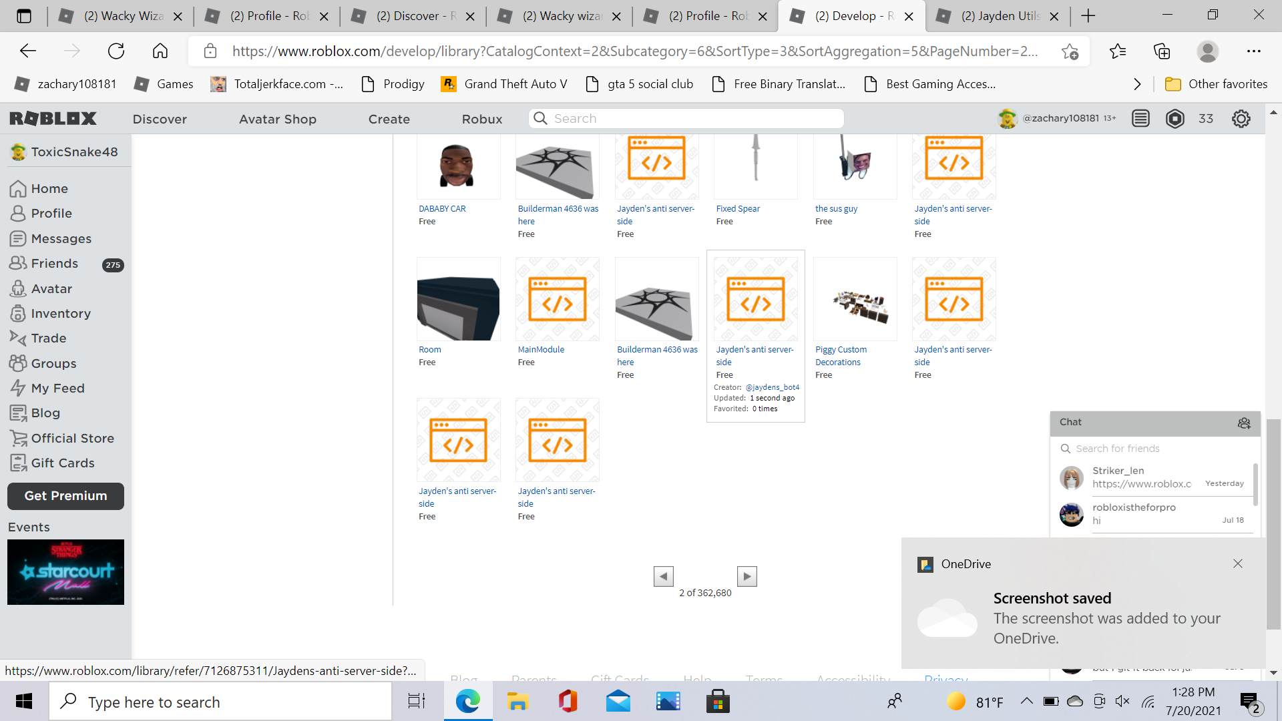Open chat settings with the gear icon
Image resolution: width=1282 pixels, height=721 pixels.
1243,423
